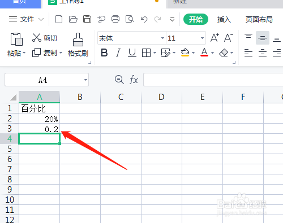
Task: Align text right
Action: point(277,53)
